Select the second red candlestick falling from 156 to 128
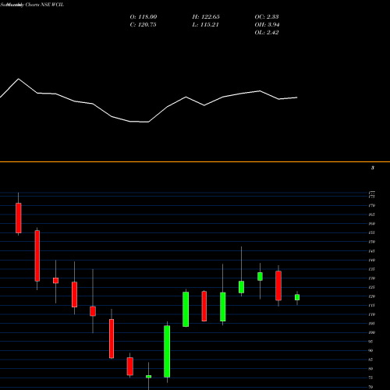The height and width of the screenshot is (390, 390). (37, 256)
